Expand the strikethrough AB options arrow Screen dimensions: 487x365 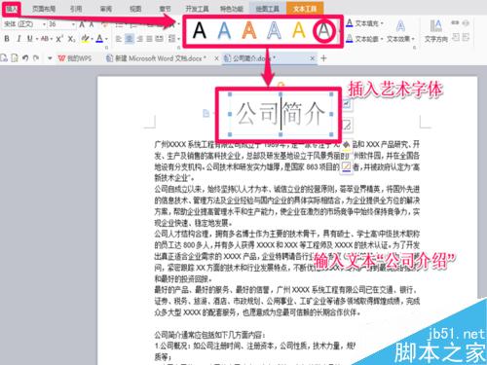coord(52,39)
